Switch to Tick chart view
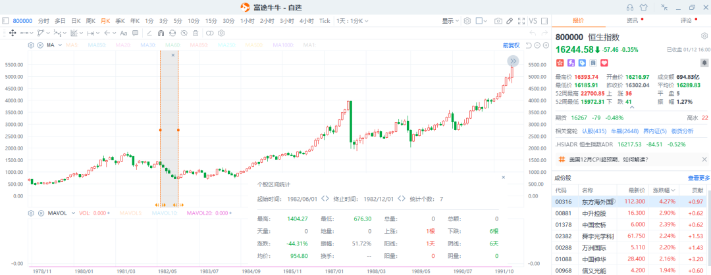Image resolution: width=711 pixels, height=275 pixels. [x=325, y=21]
